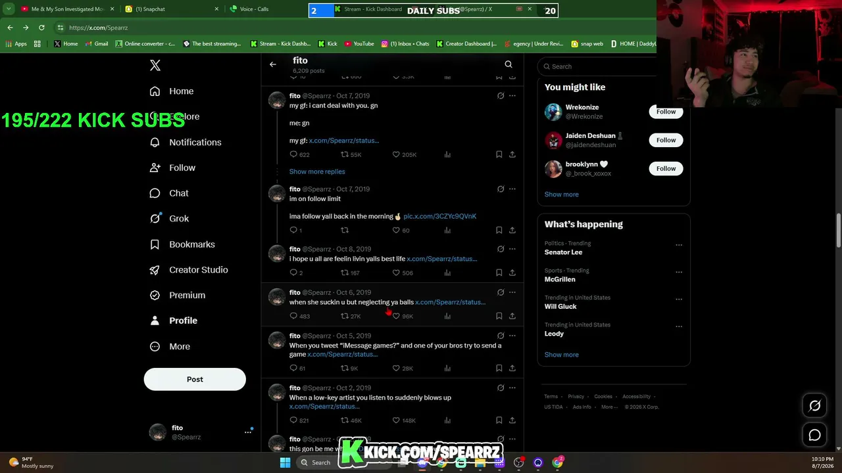Image resolution: width=842 pixels, height=473 pixels.
Task: Open the More menu in X sidebar
Action: [x=170, y=346]
